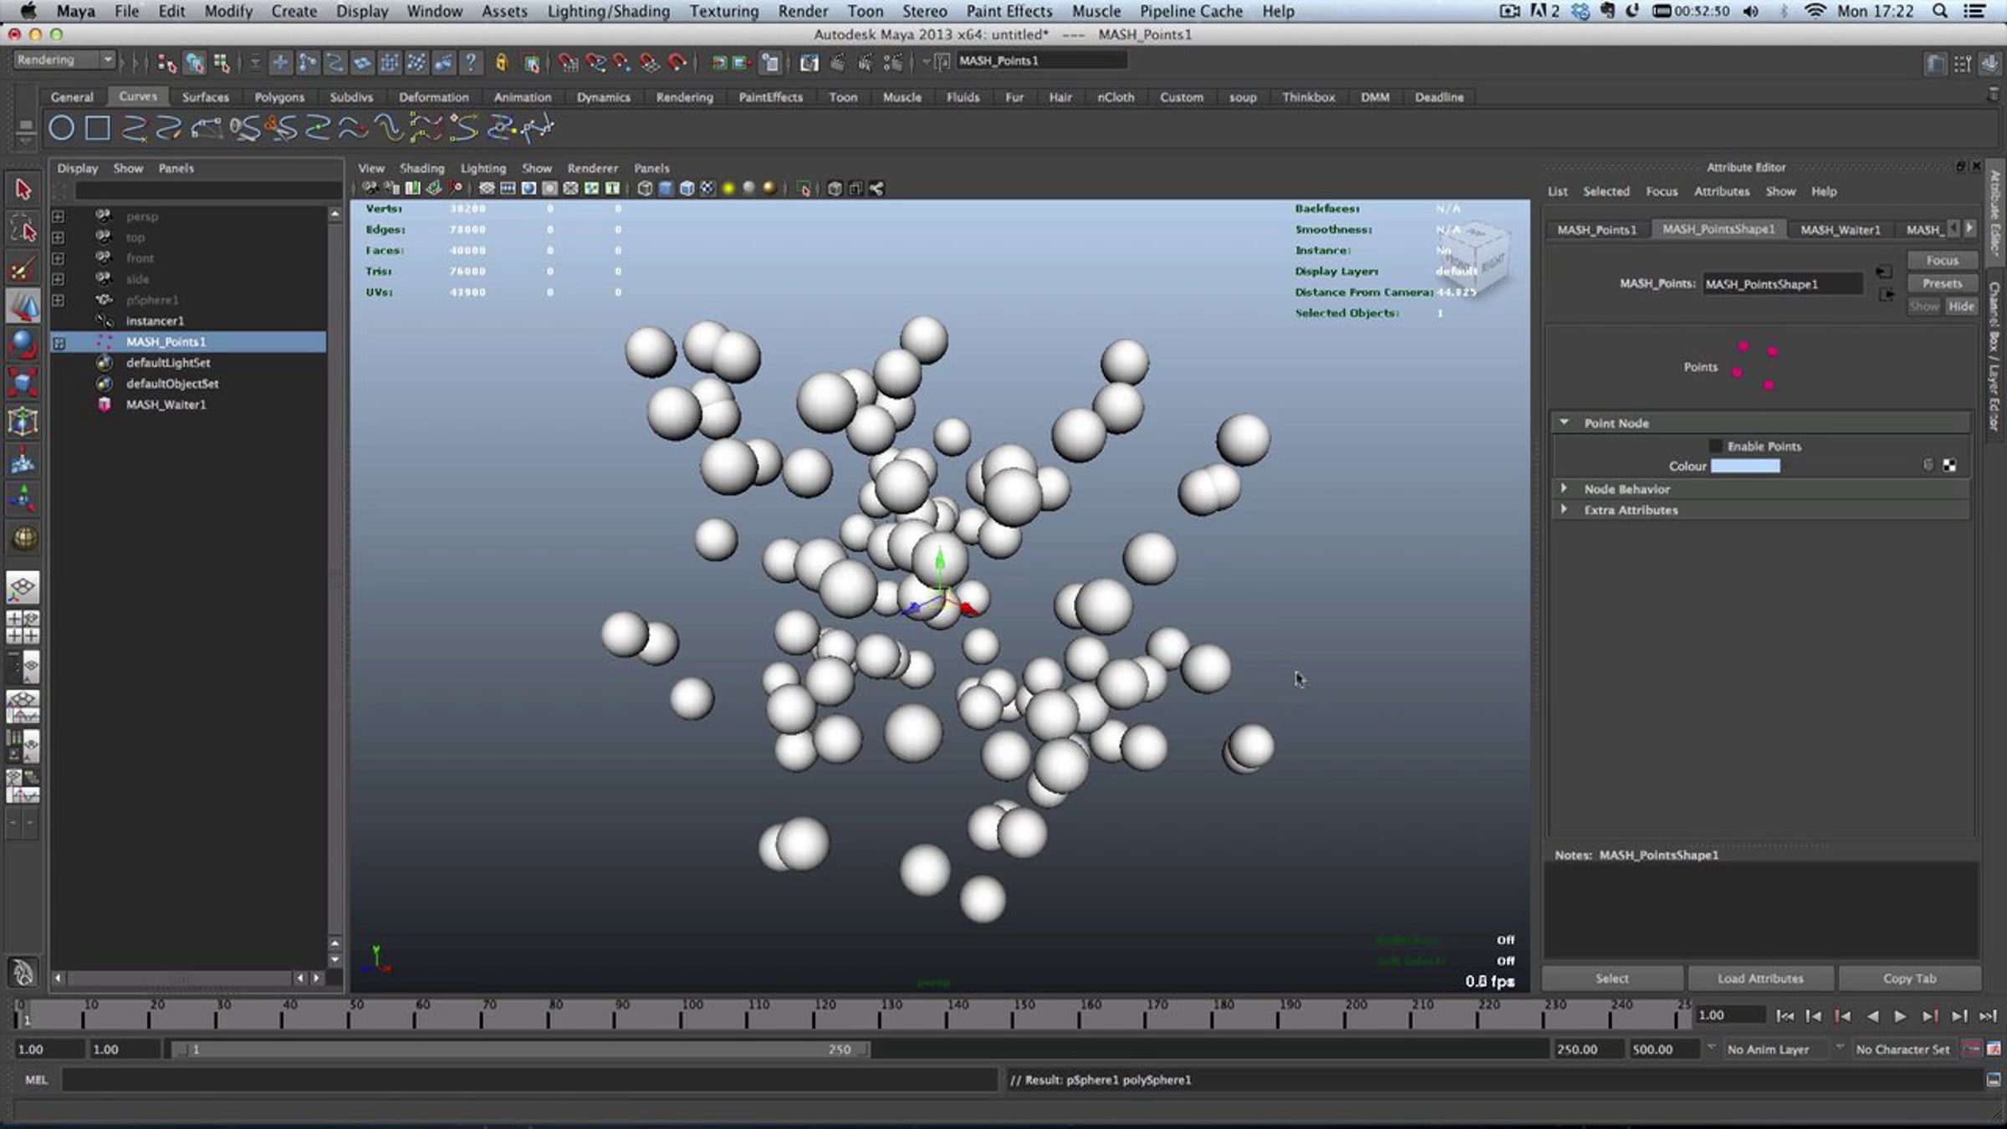Open the Rendering menu set dropdown
This screenshot has width=2007, height=1129.
tap(64, 60)
